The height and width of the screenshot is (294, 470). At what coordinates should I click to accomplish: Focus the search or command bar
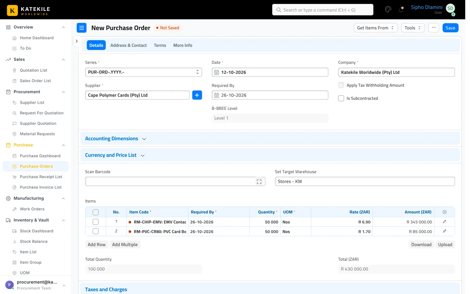[323, 10]
